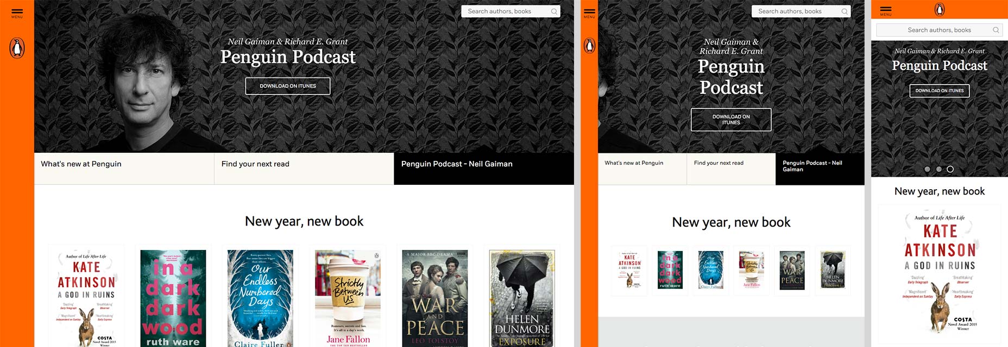Click 'Penguin Podcast' headline in mobile hero
The image size is (1008, 347).
[x=940, y=66]
